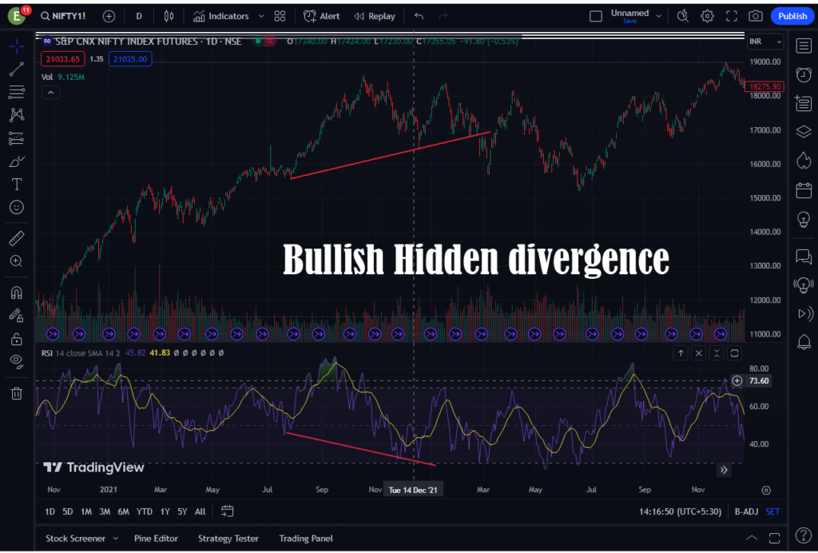Select the layout setup square icon
818x553 pixels.
click(596, 16)
